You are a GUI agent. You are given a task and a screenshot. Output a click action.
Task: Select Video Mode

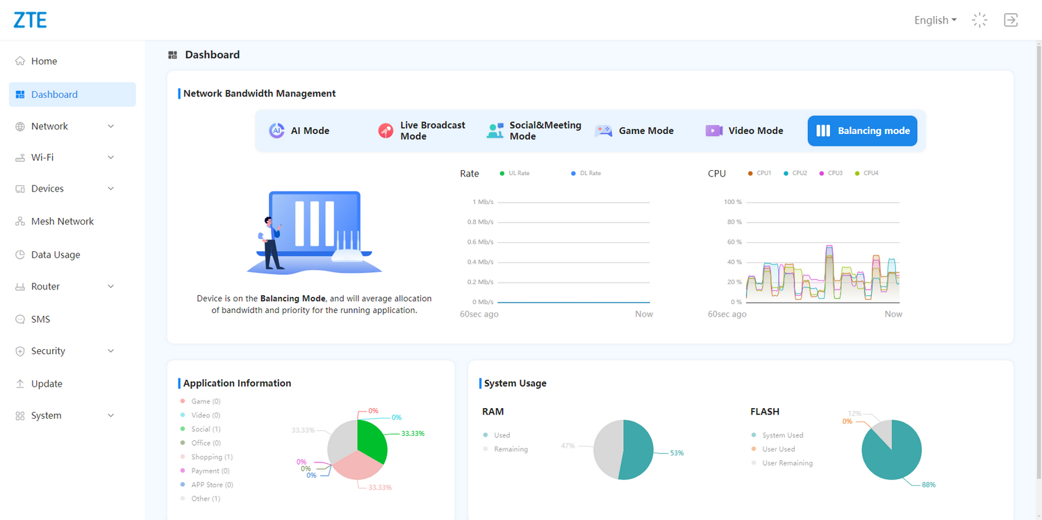(x=745, y=131)
